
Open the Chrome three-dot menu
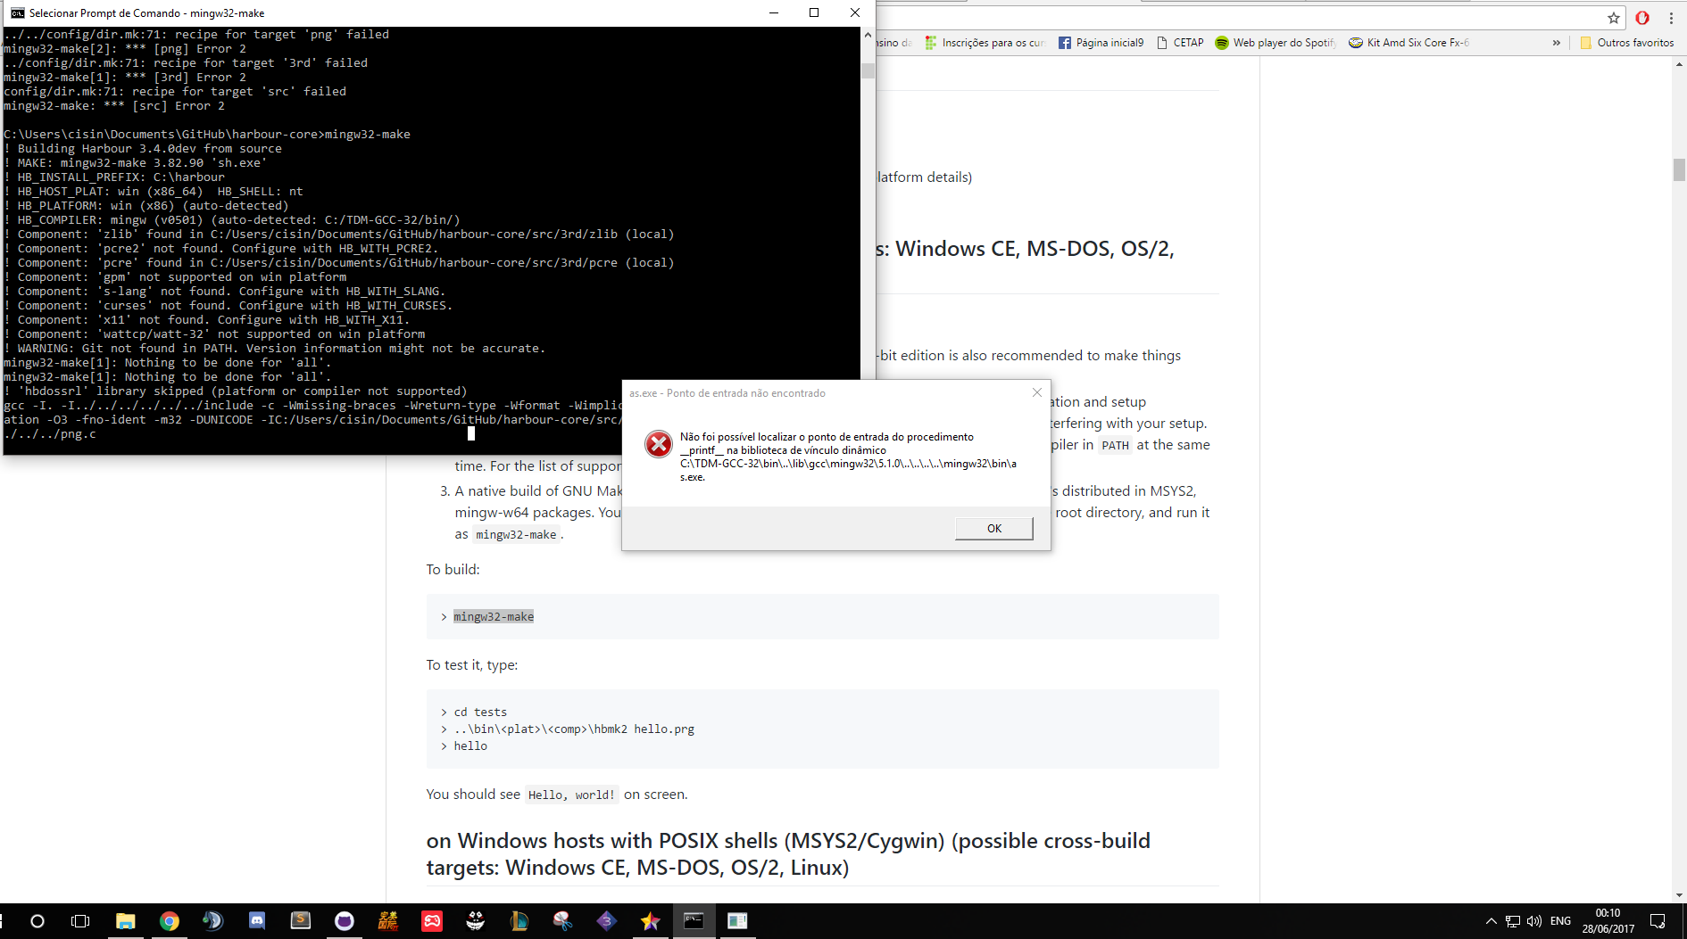1671,18
